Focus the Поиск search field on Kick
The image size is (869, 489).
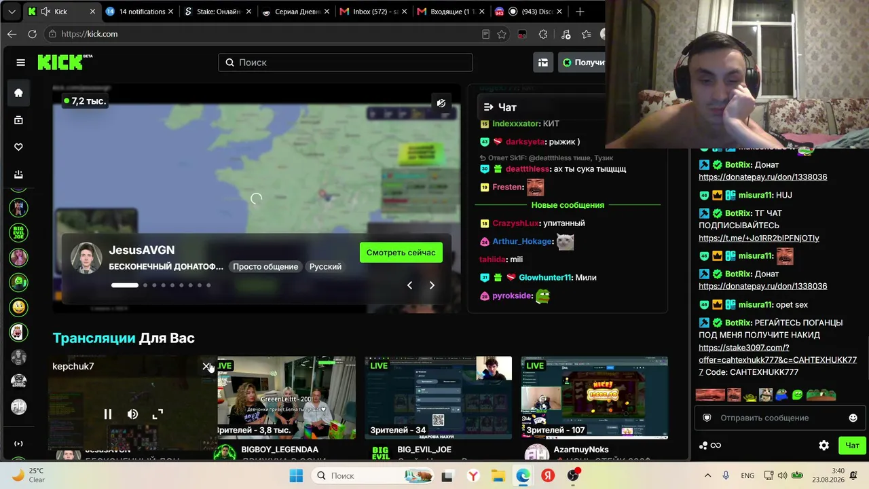tap(346, 62)
